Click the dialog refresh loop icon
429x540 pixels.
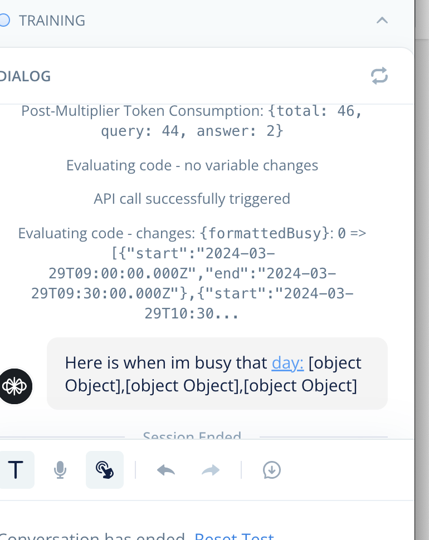[379, 76]
